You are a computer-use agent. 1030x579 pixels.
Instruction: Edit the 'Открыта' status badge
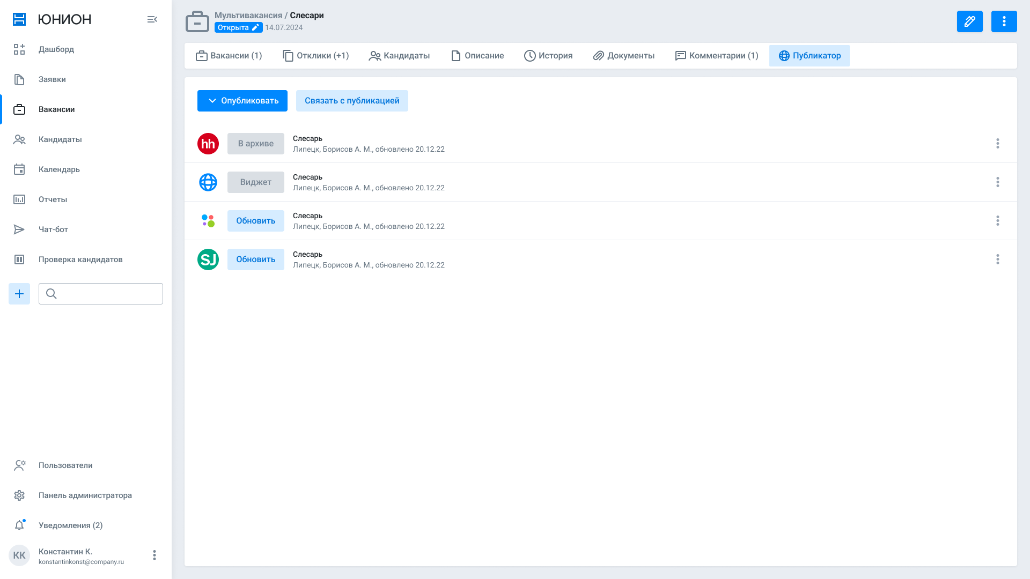tap(238, 27)
